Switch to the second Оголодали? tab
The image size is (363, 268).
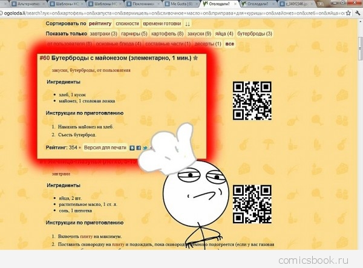pos(258,4)
